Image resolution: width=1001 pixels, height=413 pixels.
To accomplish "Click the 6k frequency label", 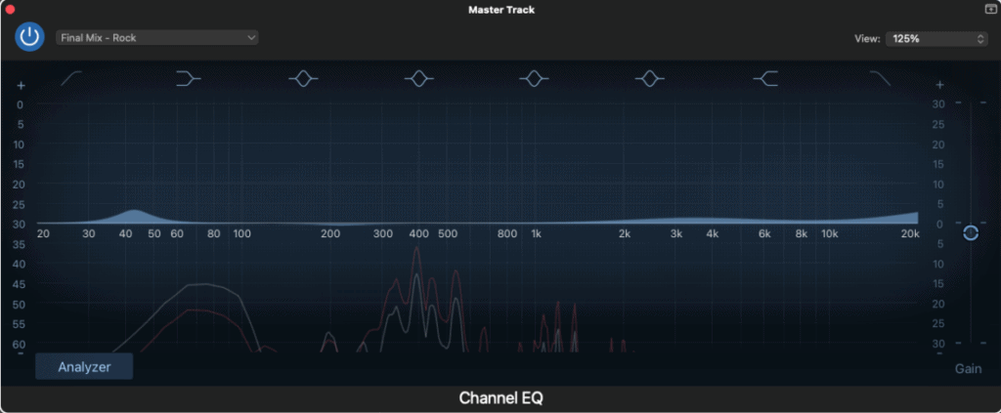I will coord(764,234).
